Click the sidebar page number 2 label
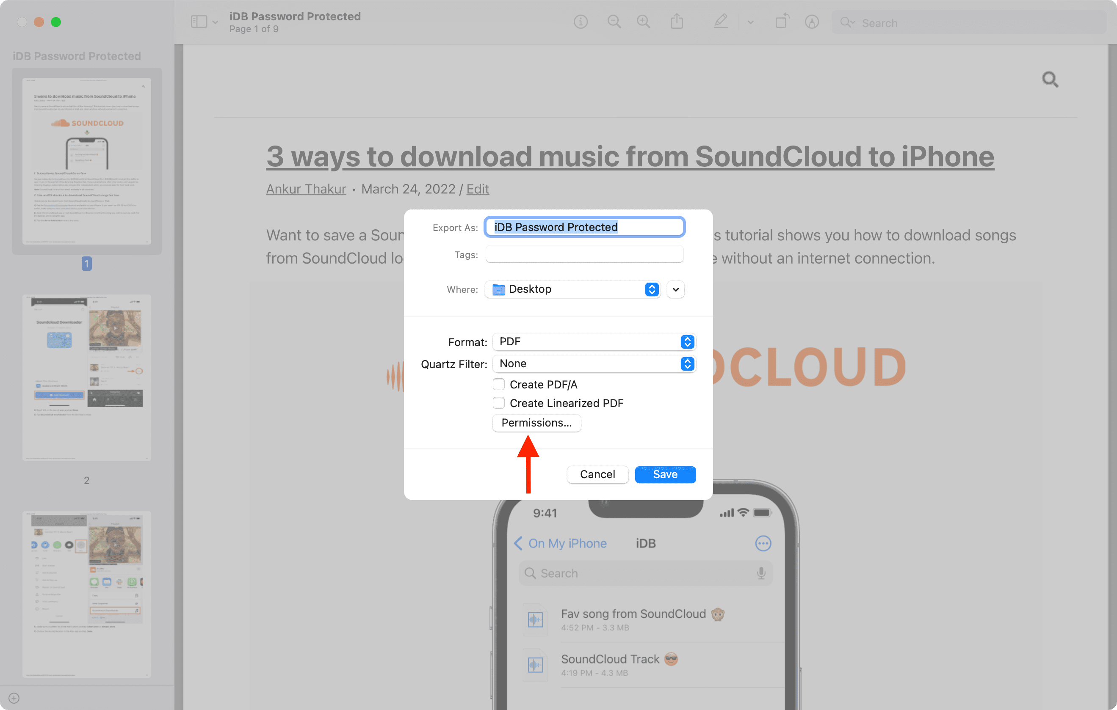This screenshot has height=710, width=1117. [x=86, y=481]
